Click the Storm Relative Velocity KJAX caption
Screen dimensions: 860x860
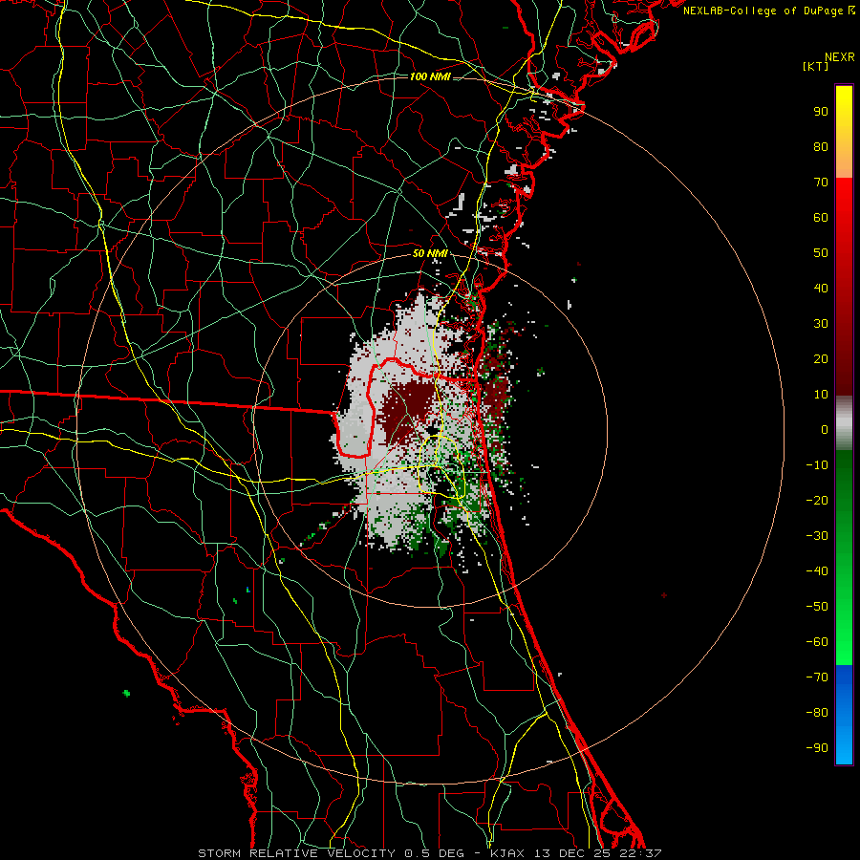tap(430, 853)
